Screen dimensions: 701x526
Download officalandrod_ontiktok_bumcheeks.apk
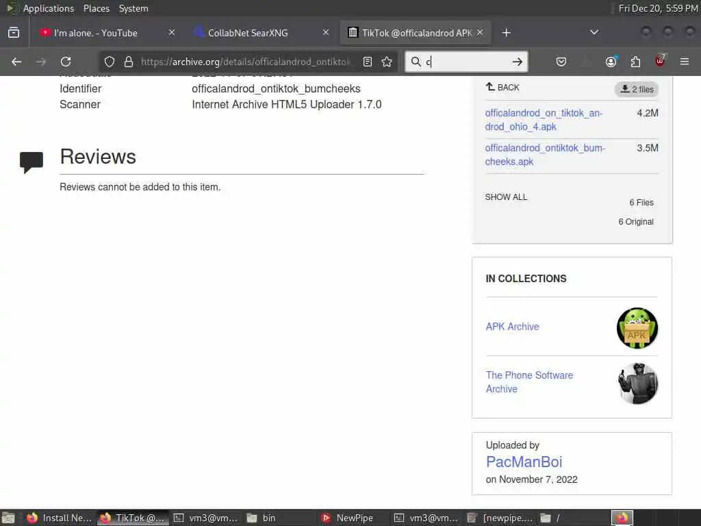click(545, 155)
